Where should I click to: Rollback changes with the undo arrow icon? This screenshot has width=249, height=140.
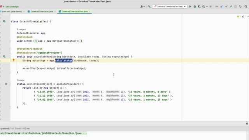[x=240, y=7]
